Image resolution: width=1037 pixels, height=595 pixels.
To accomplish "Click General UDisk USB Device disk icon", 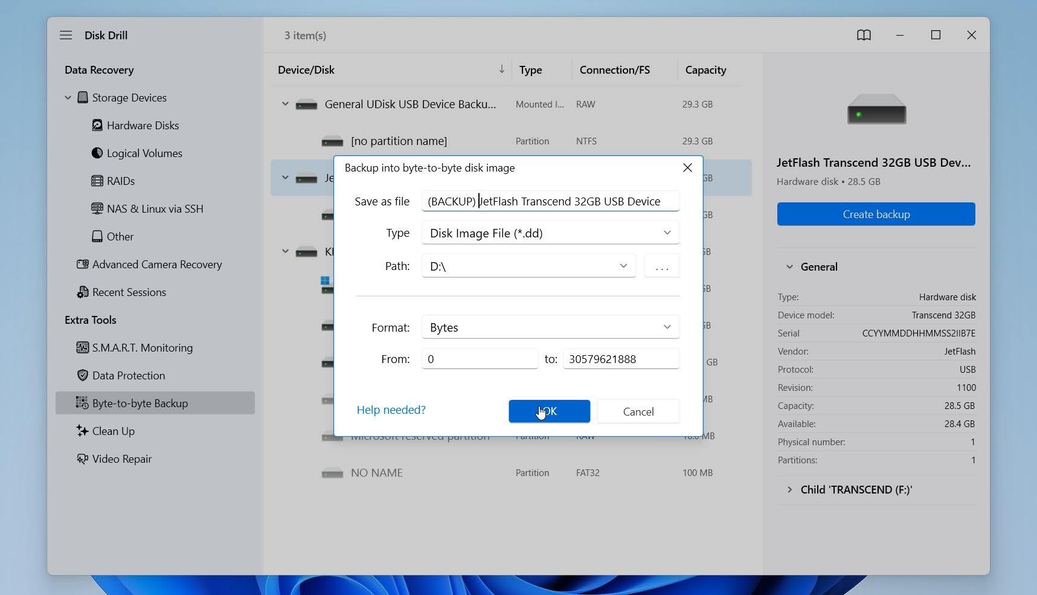I will tap(306, 105).
